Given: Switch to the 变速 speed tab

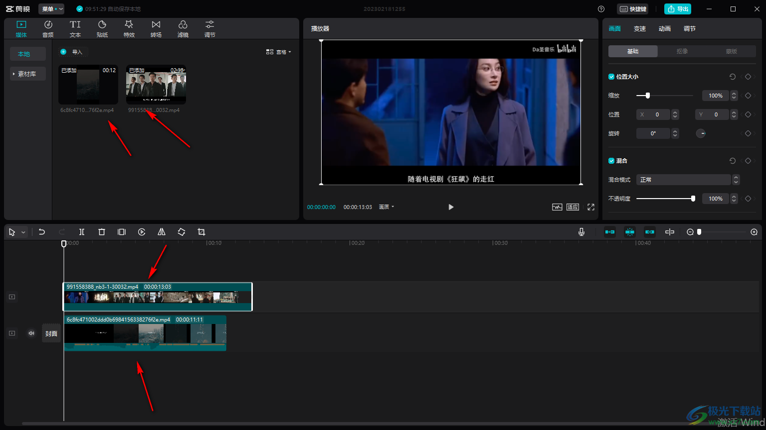Looking at the screenshot, I should (x=640, y=29).
